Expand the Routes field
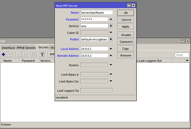The height and width of the screenshot is (129, 191). coord(111,65)
